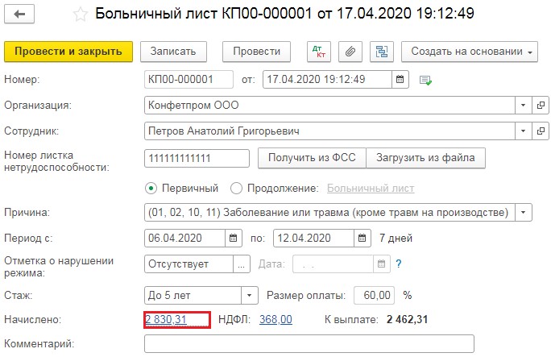Click Провести и закрыть button
Screen dimensions: 551x357
pos(68,52)
